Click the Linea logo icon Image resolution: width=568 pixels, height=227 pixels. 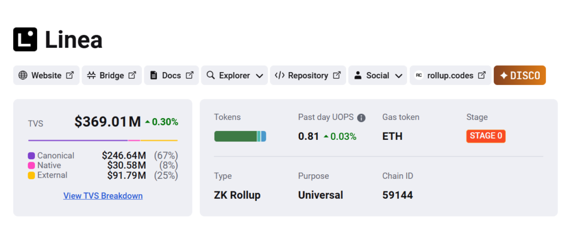pyautogui.click(x=25, y=39)
